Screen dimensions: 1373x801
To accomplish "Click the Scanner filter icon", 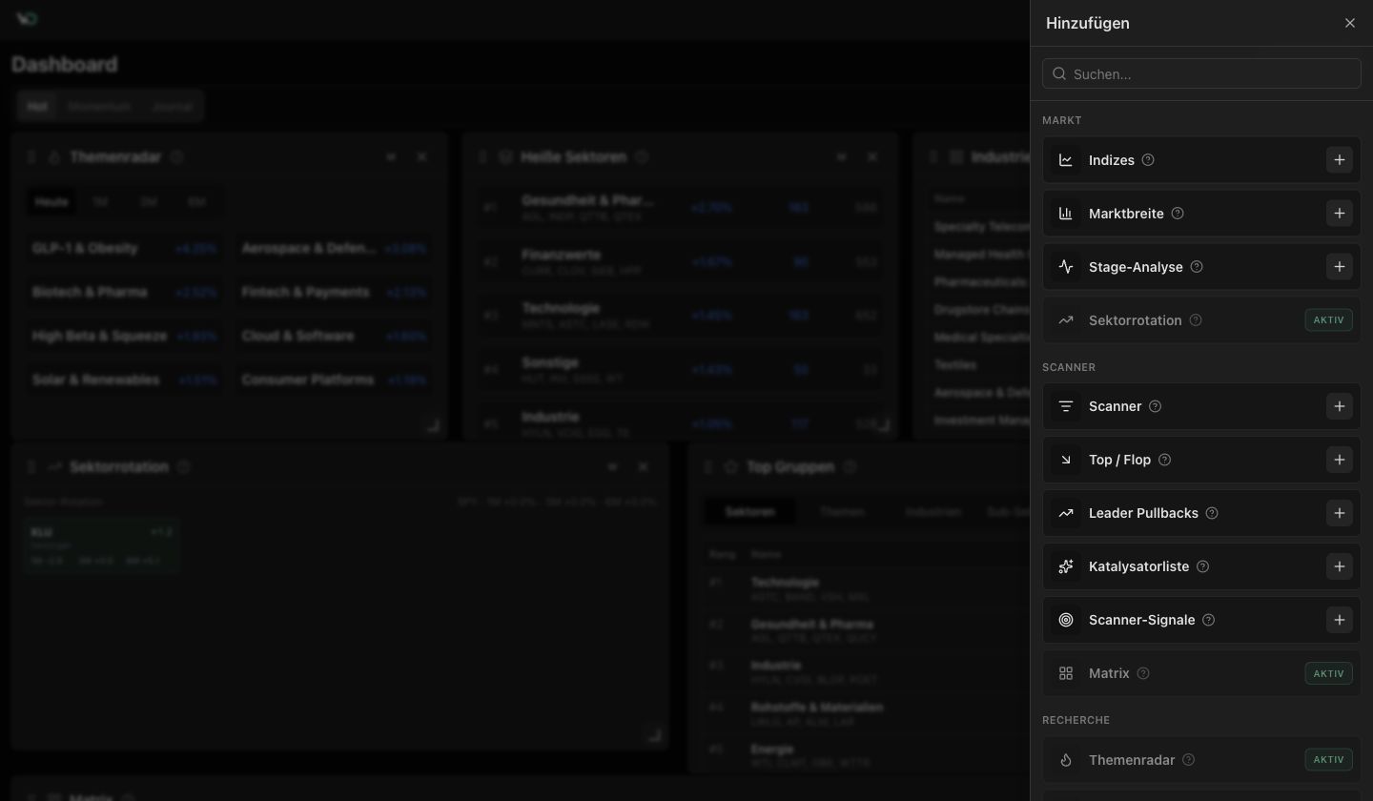I will pyautogui.click(x=1066, y=406).
